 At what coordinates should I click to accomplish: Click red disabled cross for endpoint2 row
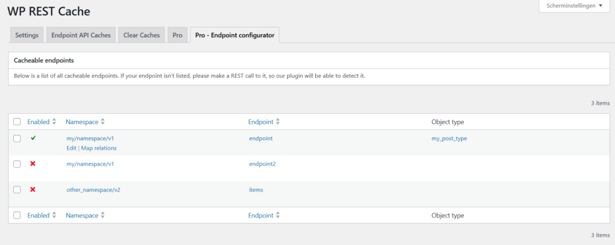point(33,164)
